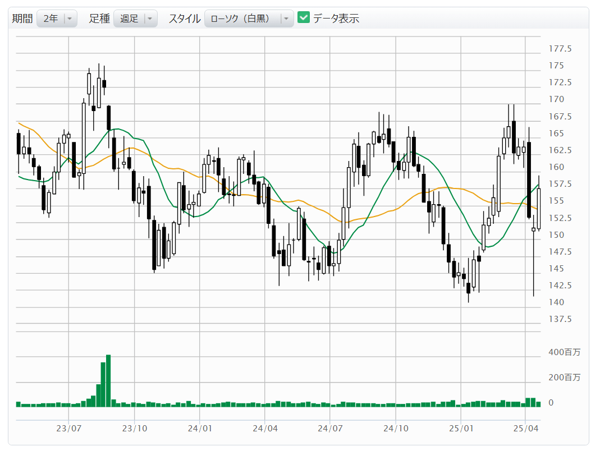Click the 25/01 date axis label
Viewport: 600px width, 451px height.
(461, 429)
